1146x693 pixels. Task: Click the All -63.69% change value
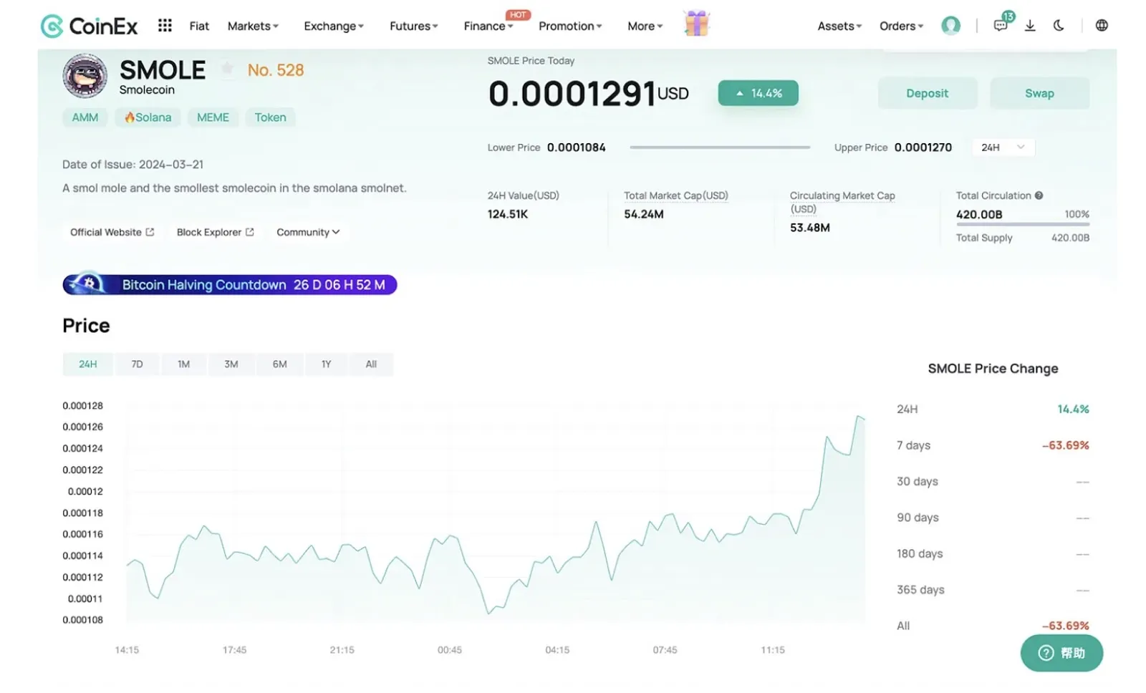(x=1065, y=626)
